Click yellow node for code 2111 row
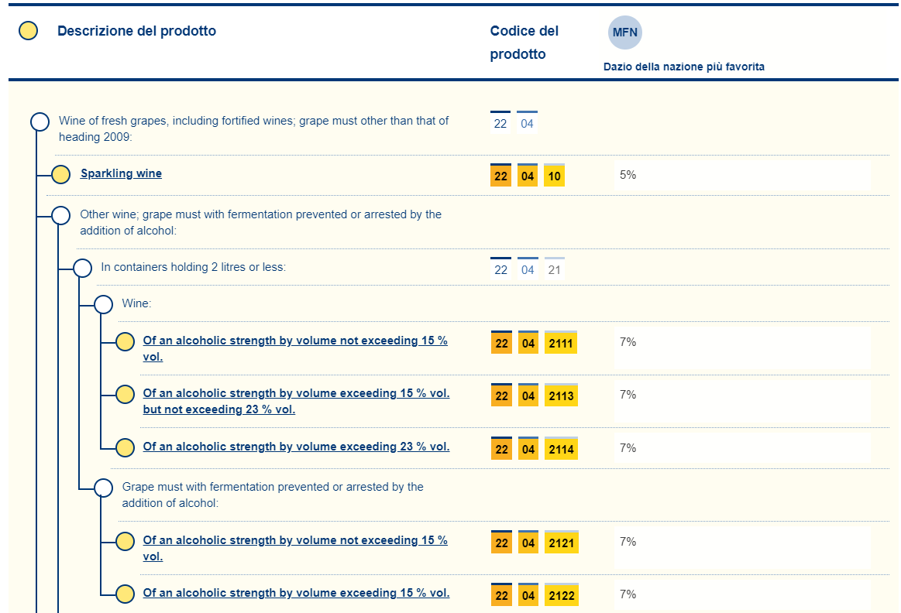 (125, 341)
